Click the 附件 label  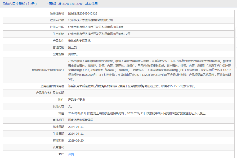click(61, 100)
